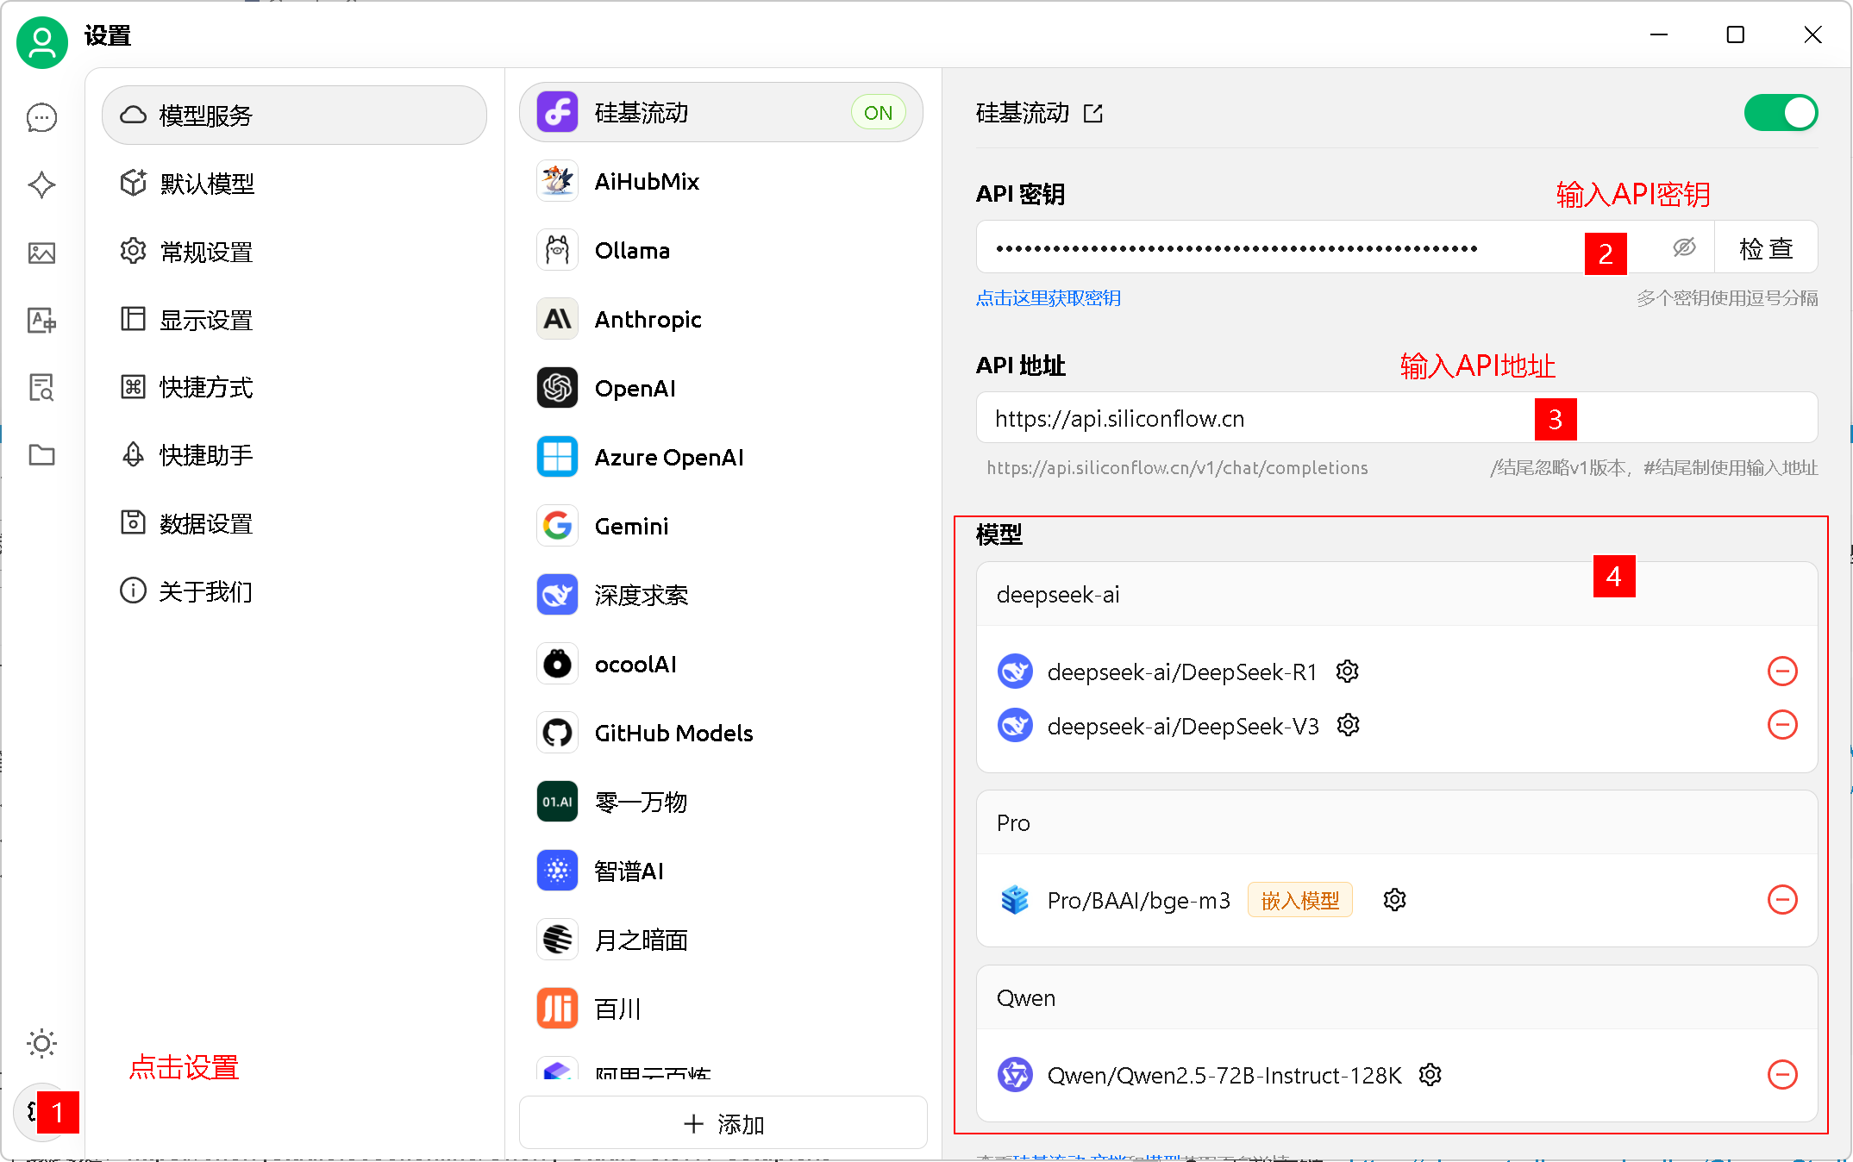Switch theme with the sun icon

(41, 1043)
